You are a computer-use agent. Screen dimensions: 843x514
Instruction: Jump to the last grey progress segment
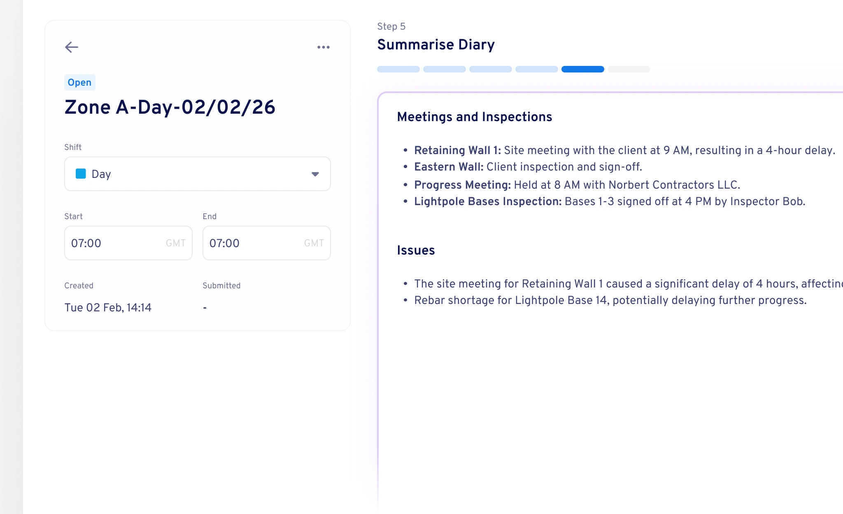(x=629, y=69)
